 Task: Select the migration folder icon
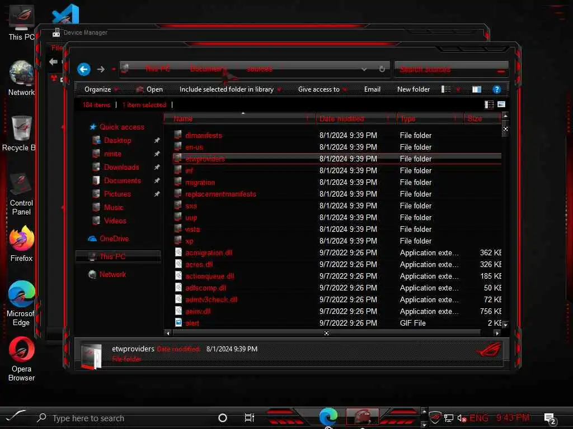pos(178,182)
